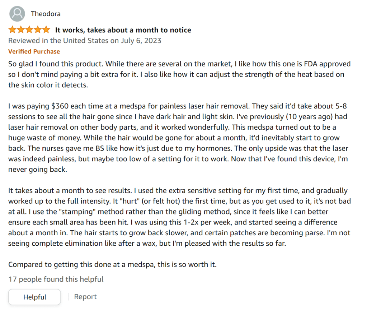Image resolution: width=367 pixels, height=315 pixels.
Task: Click paragraph starting "So glad I found"
Action: click(179, 75)
